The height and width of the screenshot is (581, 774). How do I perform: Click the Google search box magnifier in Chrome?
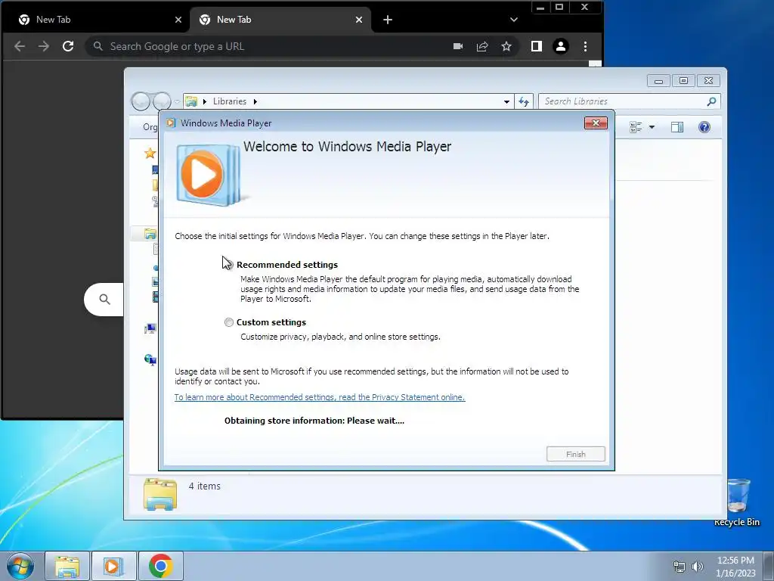click(x=104, y=300)
